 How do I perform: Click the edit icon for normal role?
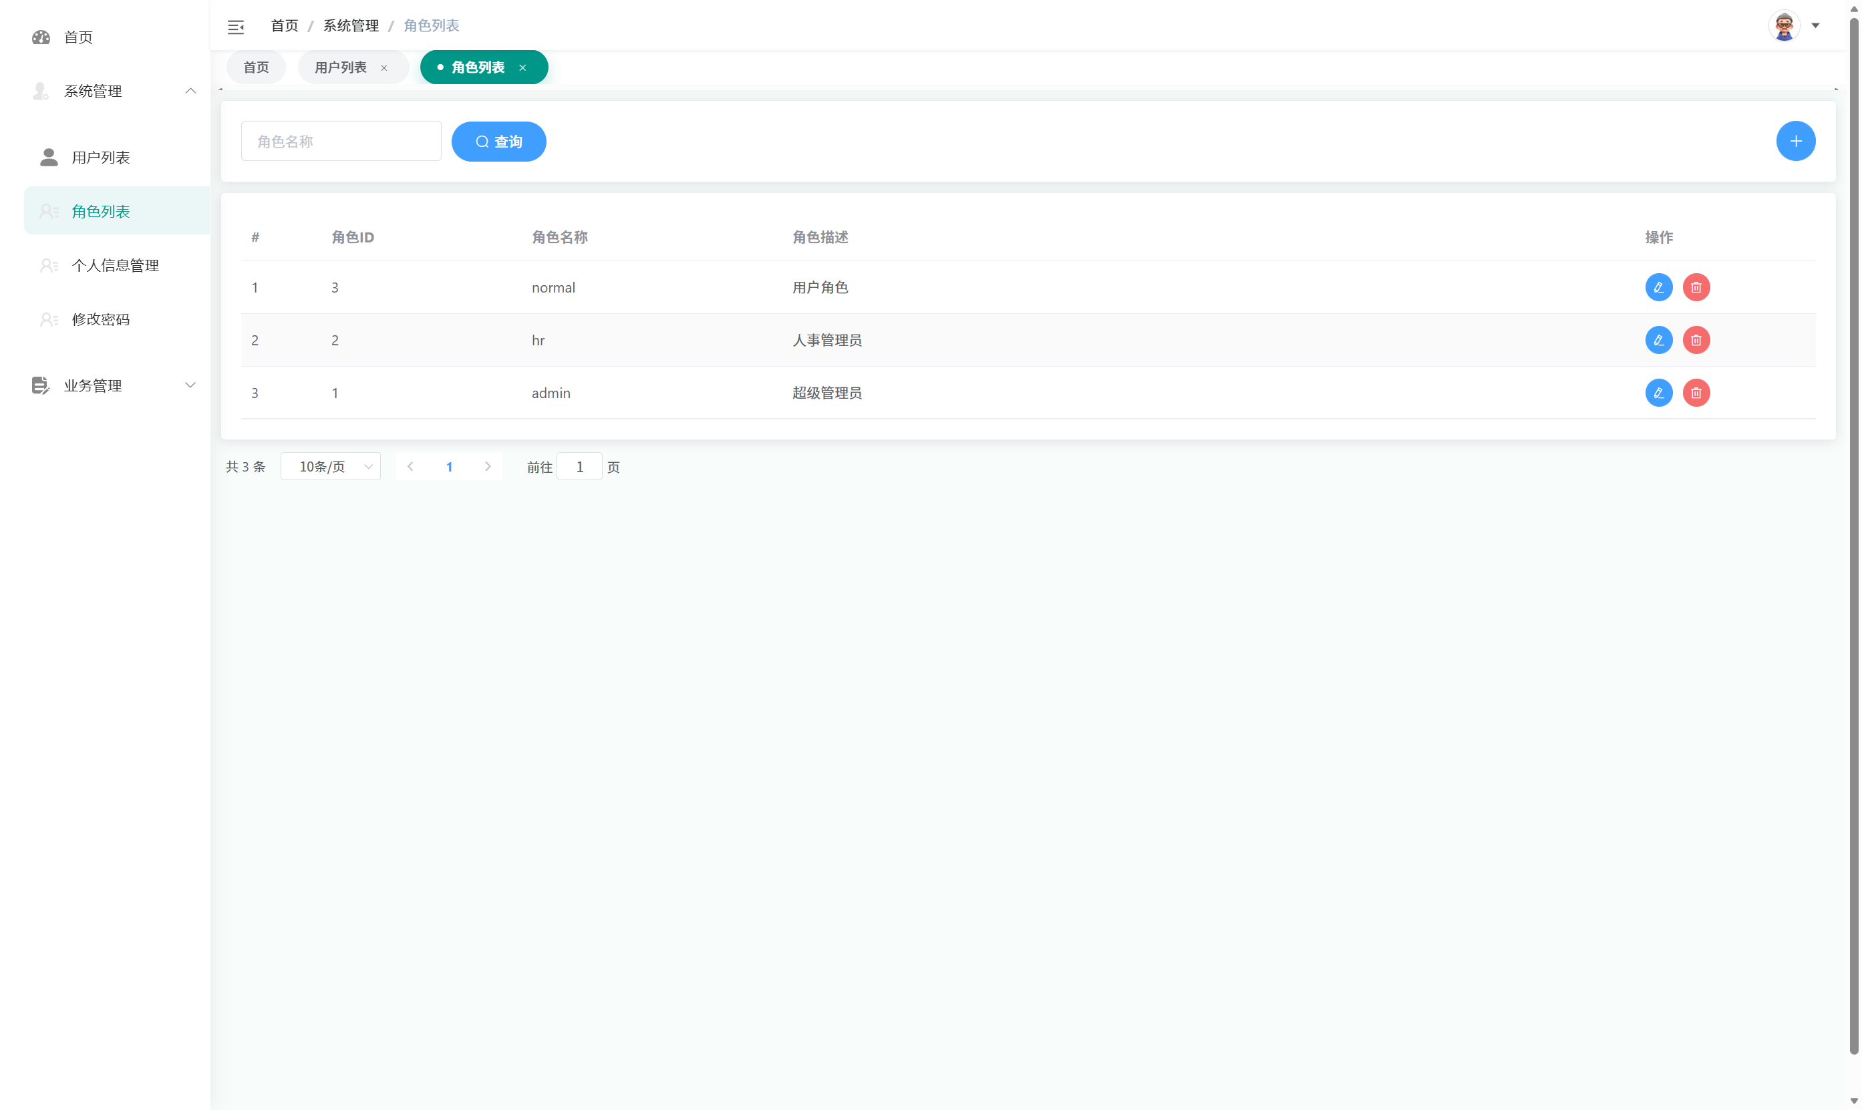pos(1658,287)
